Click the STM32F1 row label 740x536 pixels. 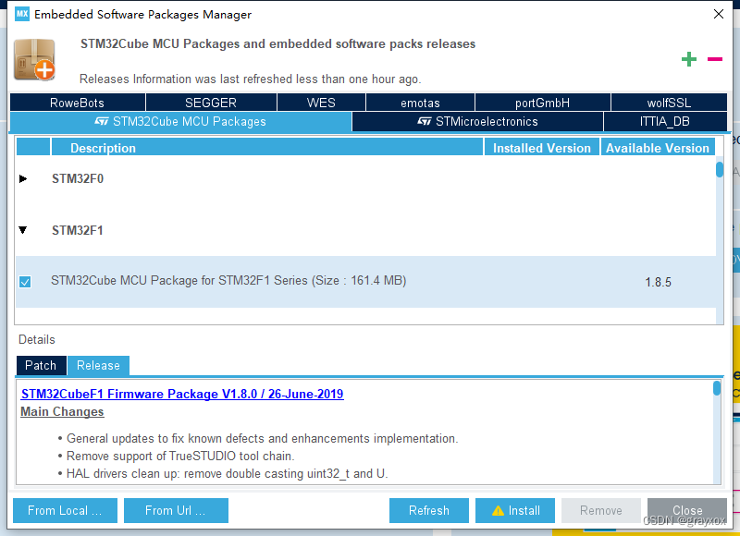(x=78, y=230)
